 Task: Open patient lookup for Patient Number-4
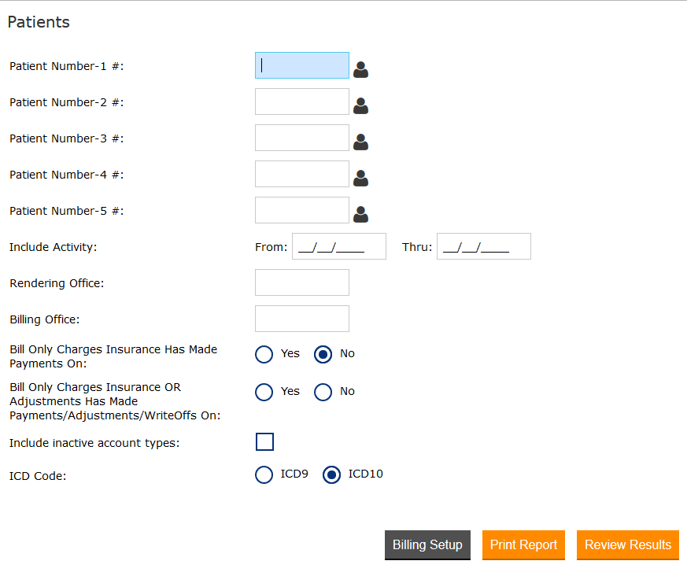tap(360, 178)
